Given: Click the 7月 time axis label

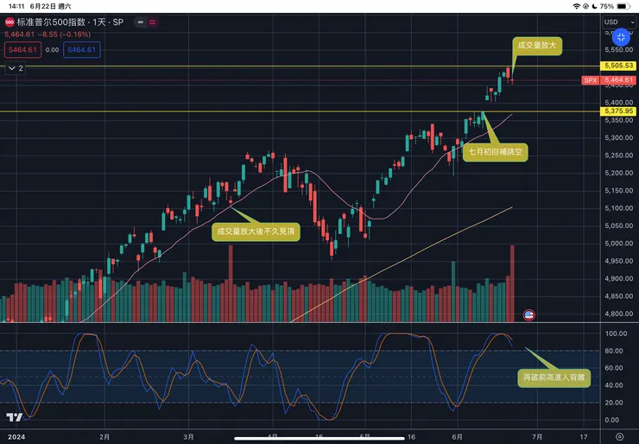Looking at the screenshot, I should [537, 437].
